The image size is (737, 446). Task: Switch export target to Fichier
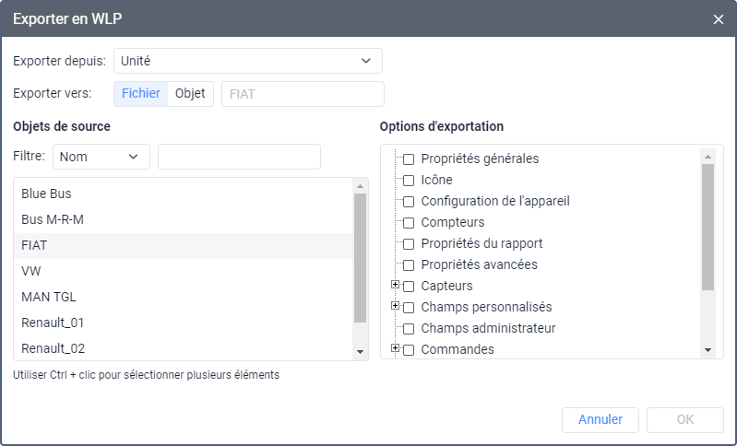click(x=141, y=93)
